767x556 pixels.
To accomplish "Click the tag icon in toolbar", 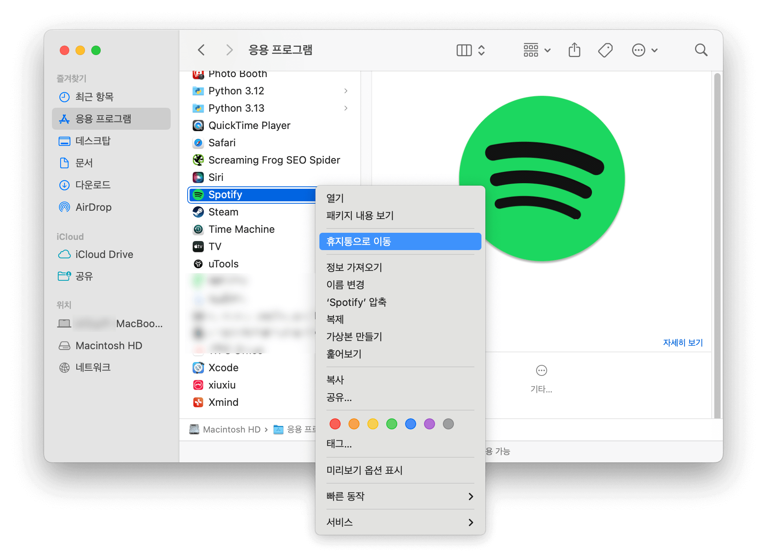I will 605,50.
